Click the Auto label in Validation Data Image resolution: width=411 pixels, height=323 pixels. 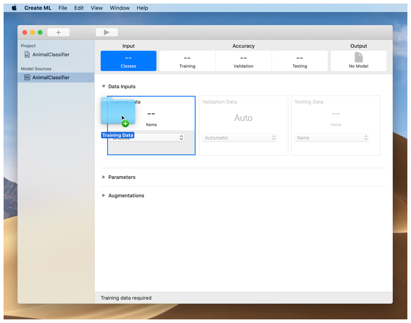tap(244, 118)
